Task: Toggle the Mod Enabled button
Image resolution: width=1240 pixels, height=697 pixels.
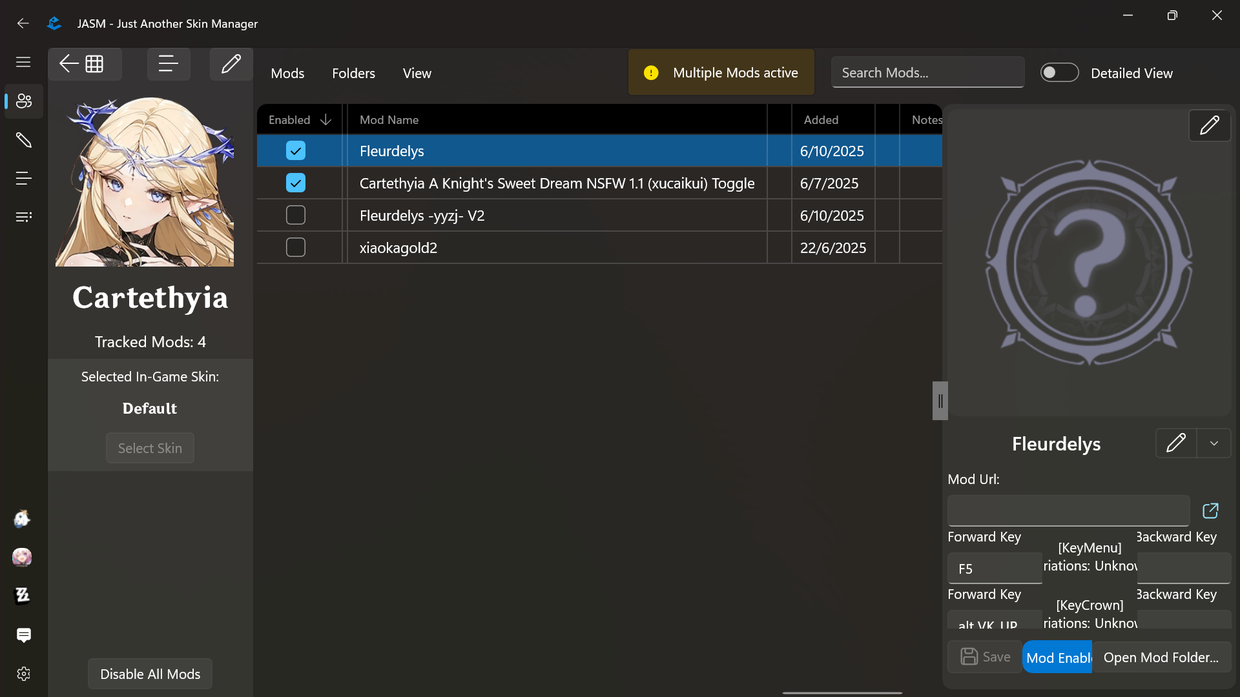Action: pyautogui.click(x=1057, y=657)
